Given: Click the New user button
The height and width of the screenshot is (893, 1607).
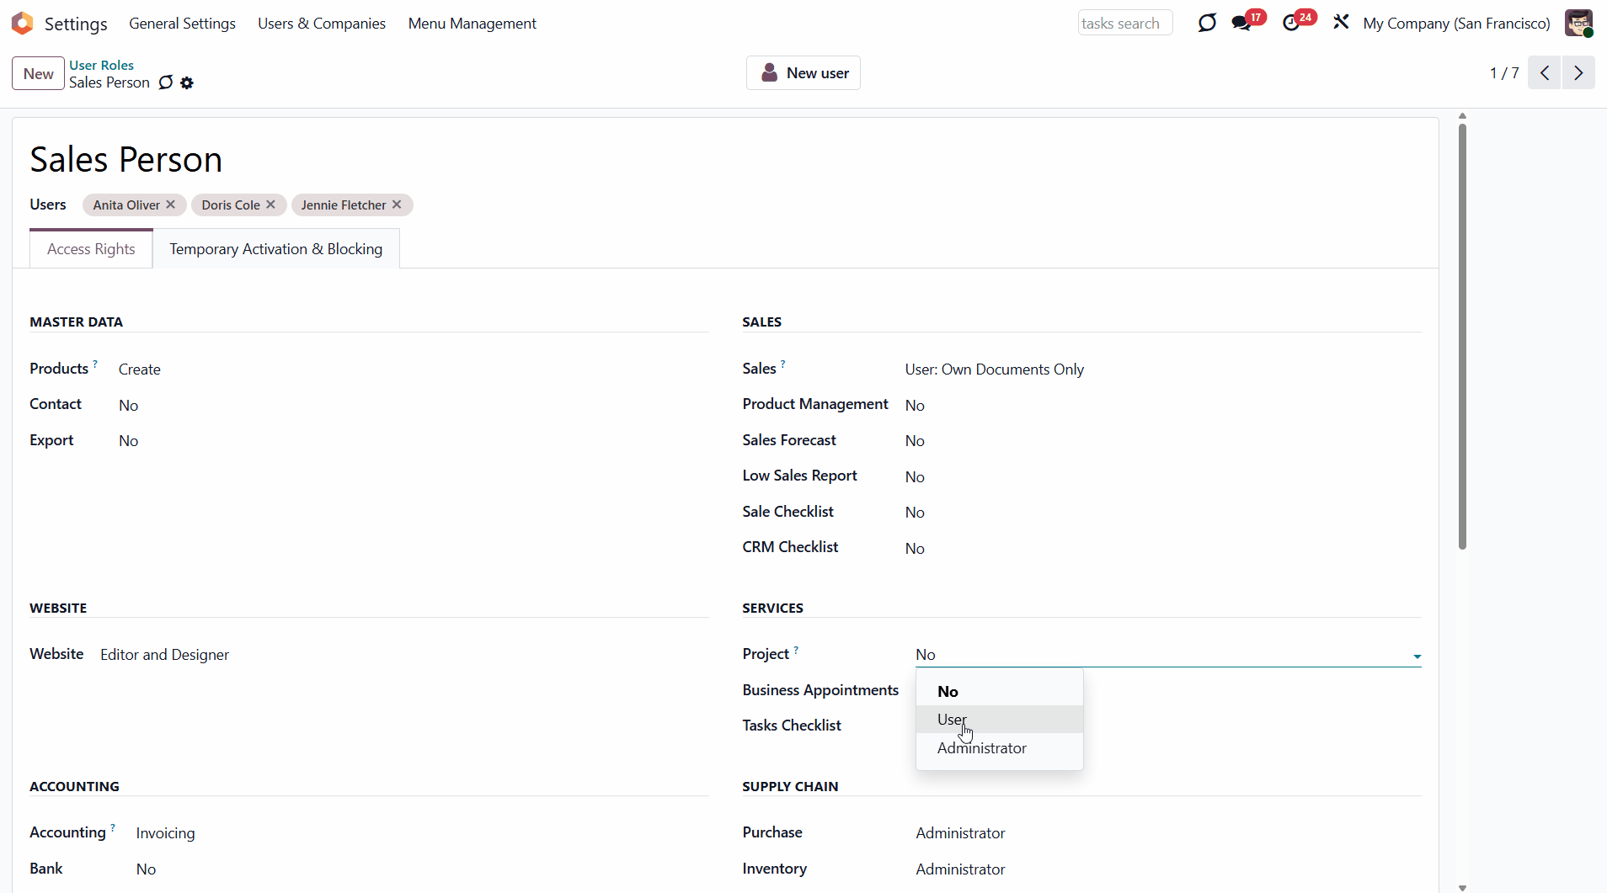Looking at the screenshot, I should [803, 73].
